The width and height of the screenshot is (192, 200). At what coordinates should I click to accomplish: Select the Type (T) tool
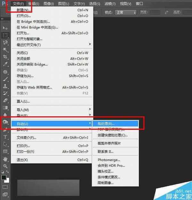5,137
